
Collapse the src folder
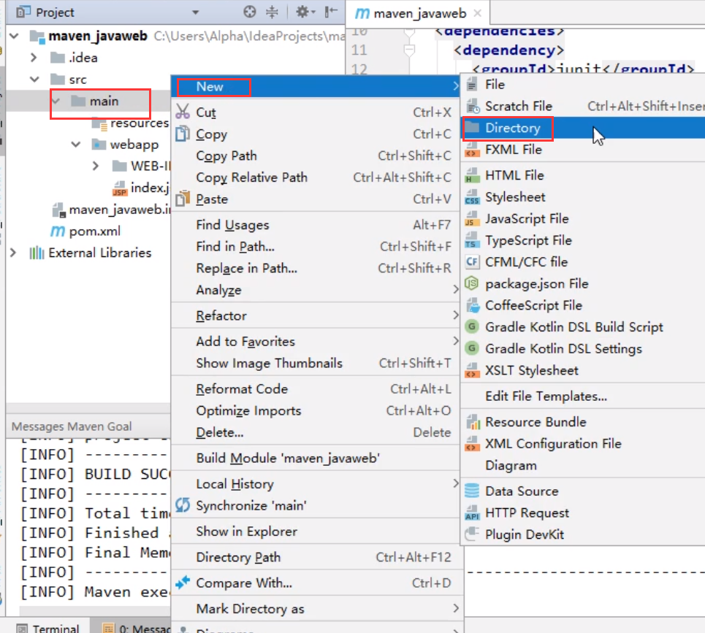coord(34,80)
